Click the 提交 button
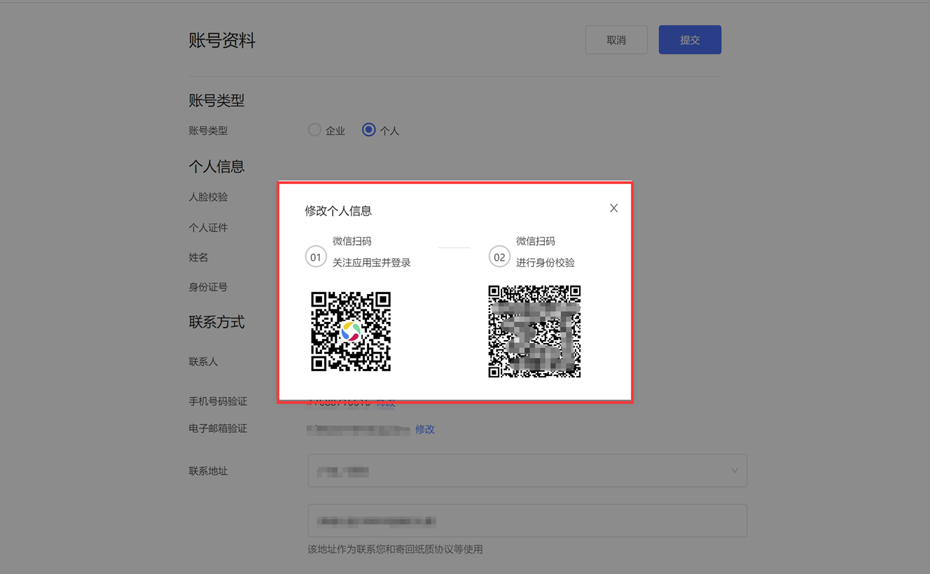The width and height of the screenshot is (930, 574). (690, 40)
